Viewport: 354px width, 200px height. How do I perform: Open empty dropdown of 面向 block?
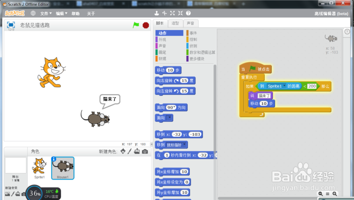click(170, 118)
